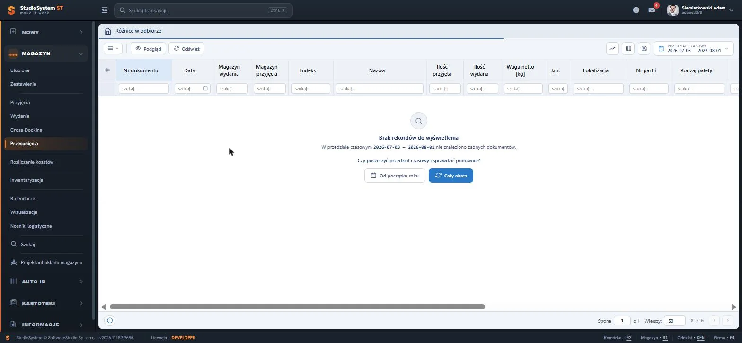
Task: Click the Strona page number field
Action: click(x=622, y=321)
